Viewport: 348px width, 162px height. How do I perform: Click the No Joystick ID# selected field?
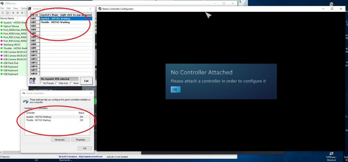[x=59, y=79]
